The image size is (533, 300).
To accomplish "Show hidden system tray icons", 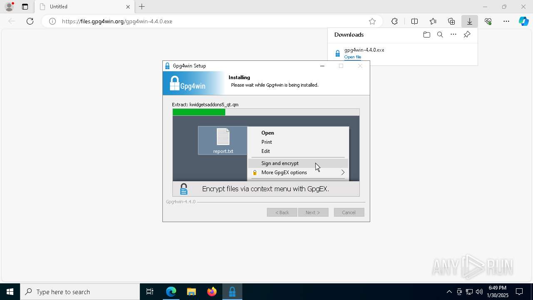I will pyautogui.click(x=449, y=292).
